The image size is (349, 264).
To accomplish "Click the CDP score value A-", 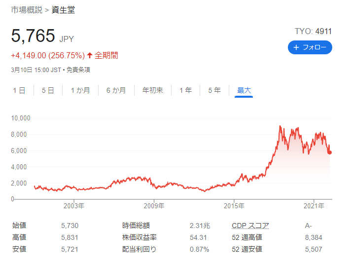I will (x=308, y=226).
